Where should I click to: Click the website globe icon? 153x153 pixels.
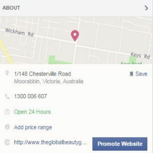coord(7,142)
